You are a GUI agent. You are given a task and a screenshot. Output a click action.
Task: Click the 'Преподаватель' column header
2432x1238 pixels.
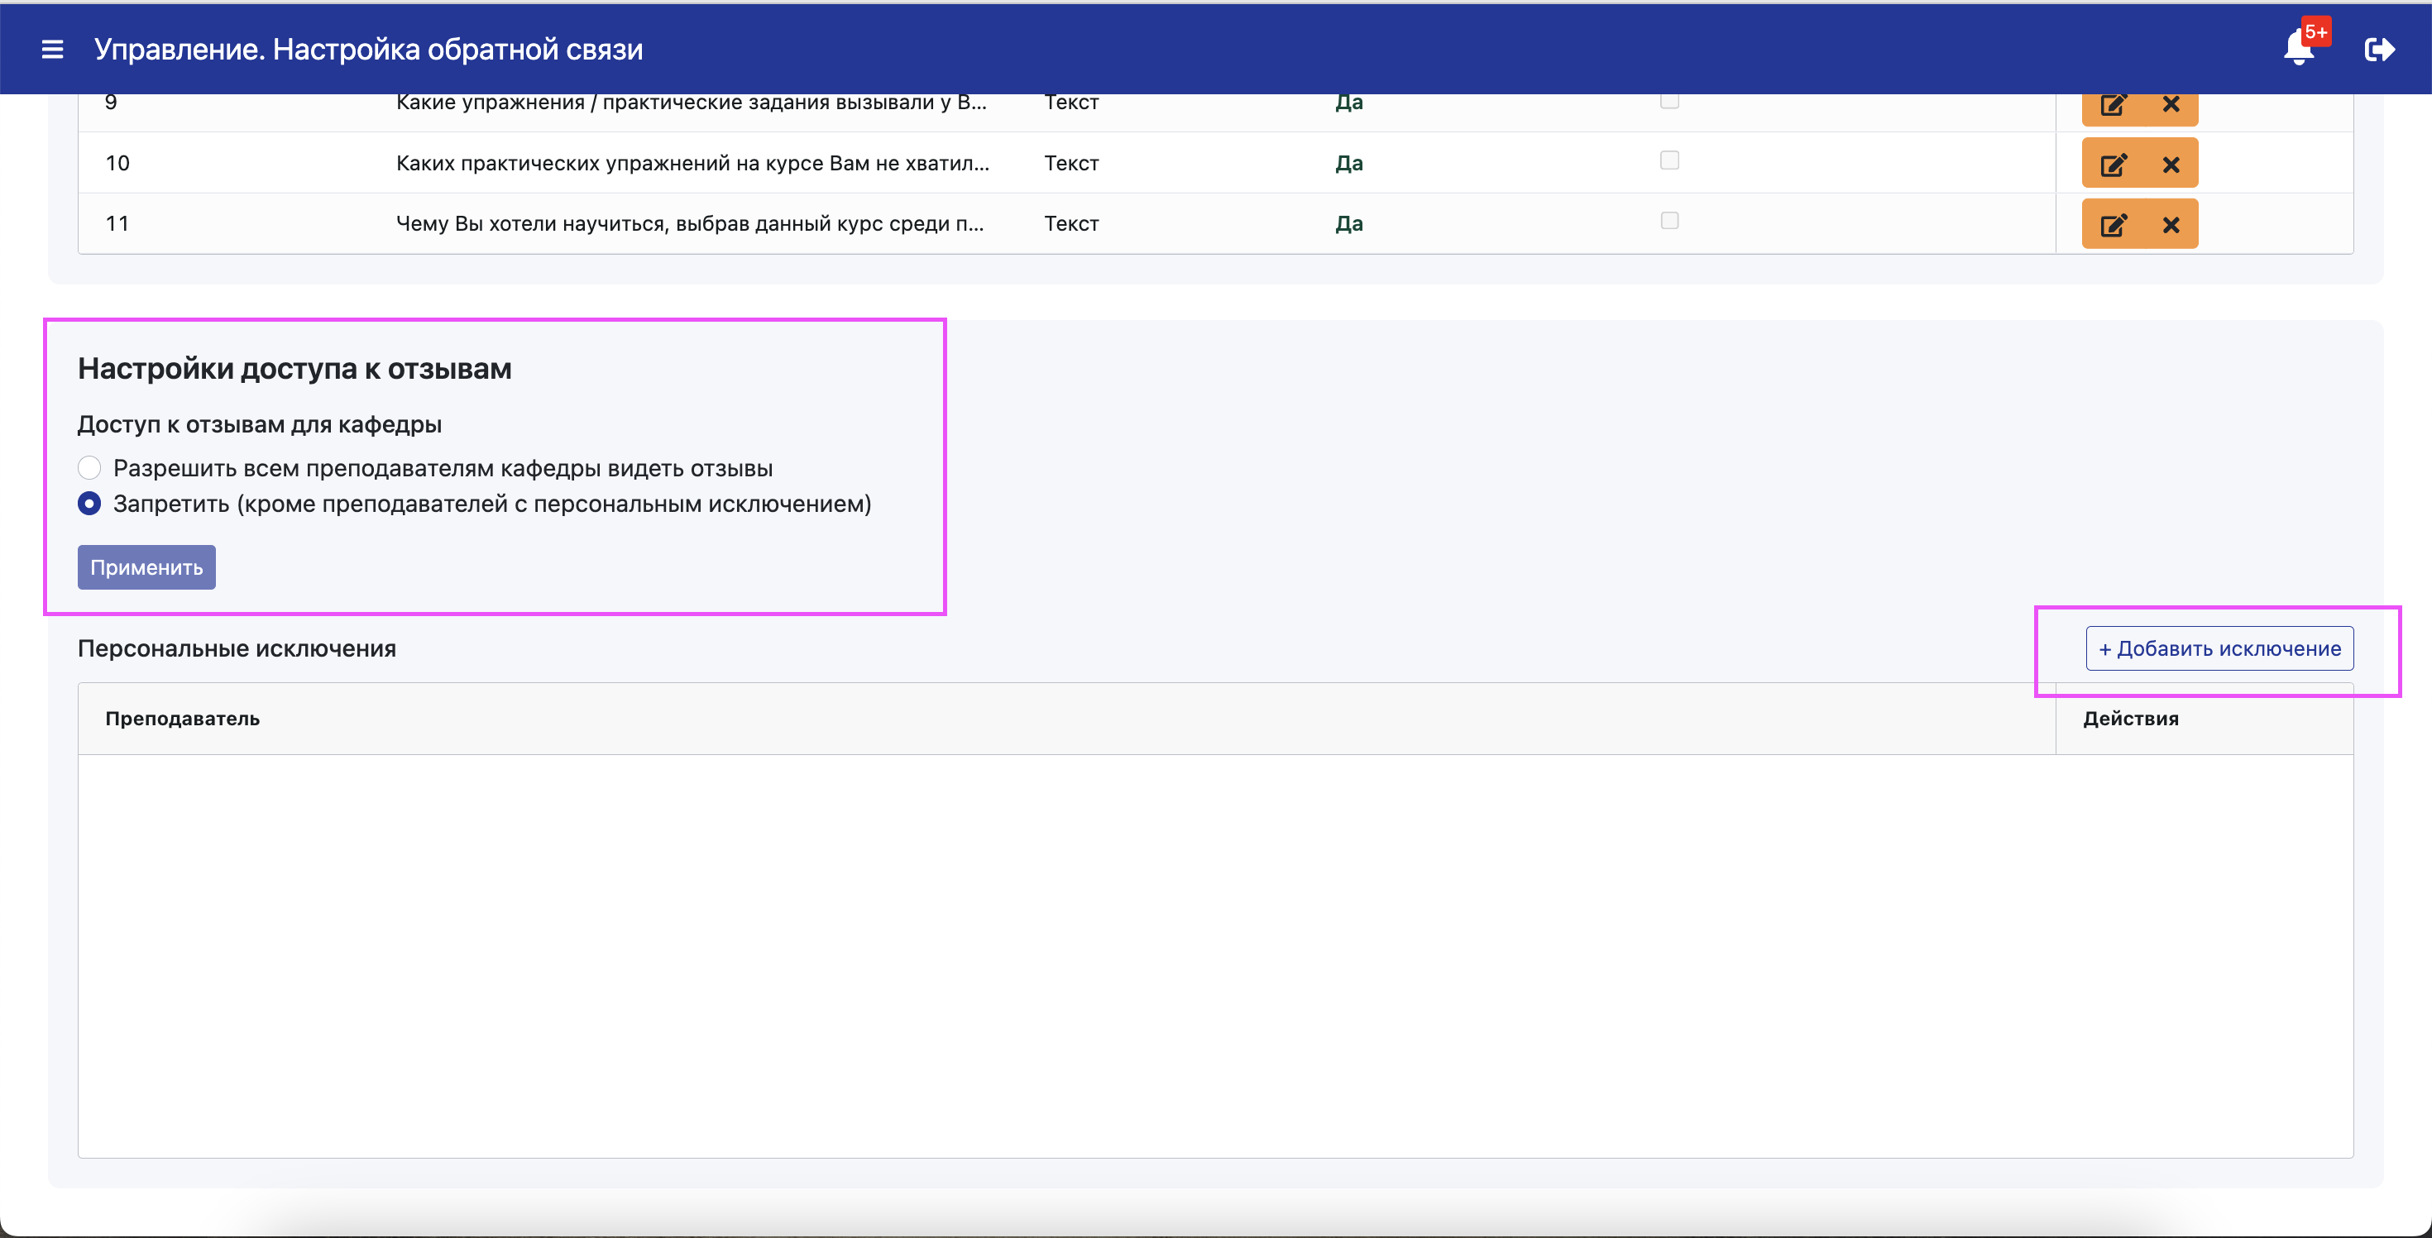coord(182,718)
